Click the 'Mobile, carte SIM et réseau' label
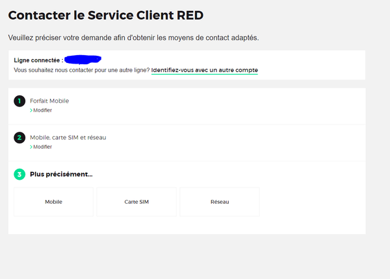Viewport: 390px width, 279px height. [68, 138]
